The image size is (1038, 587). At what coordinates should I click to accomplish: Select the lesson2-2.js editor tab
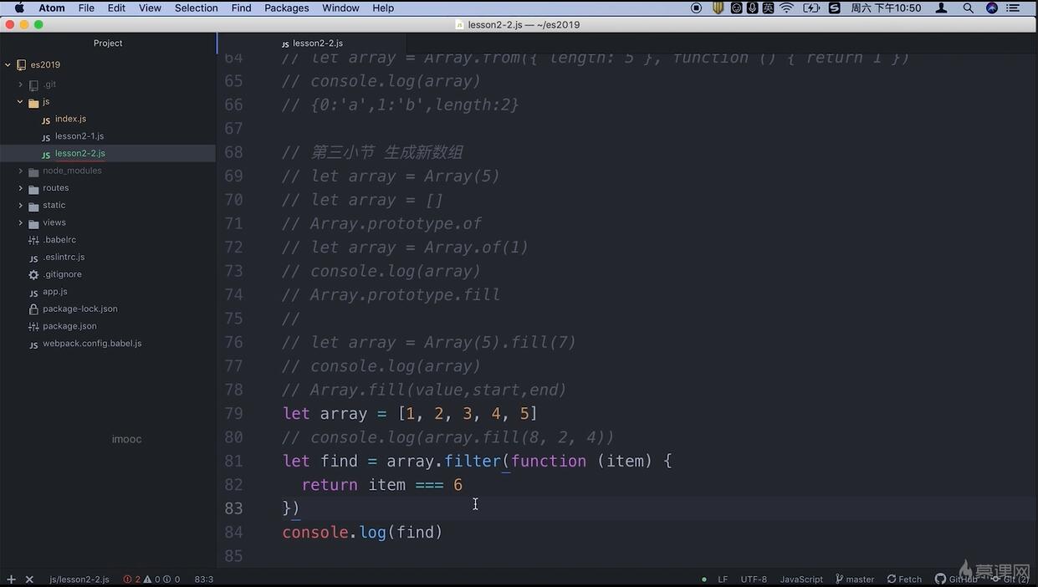(312, 43)
